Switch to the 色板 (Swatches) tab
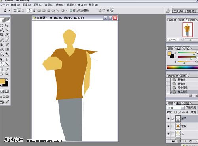Screen dimensions: 198x146 [179, 48]
